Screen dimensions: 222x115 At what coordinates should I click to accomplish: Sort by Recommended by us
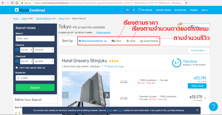click(92, 41)
